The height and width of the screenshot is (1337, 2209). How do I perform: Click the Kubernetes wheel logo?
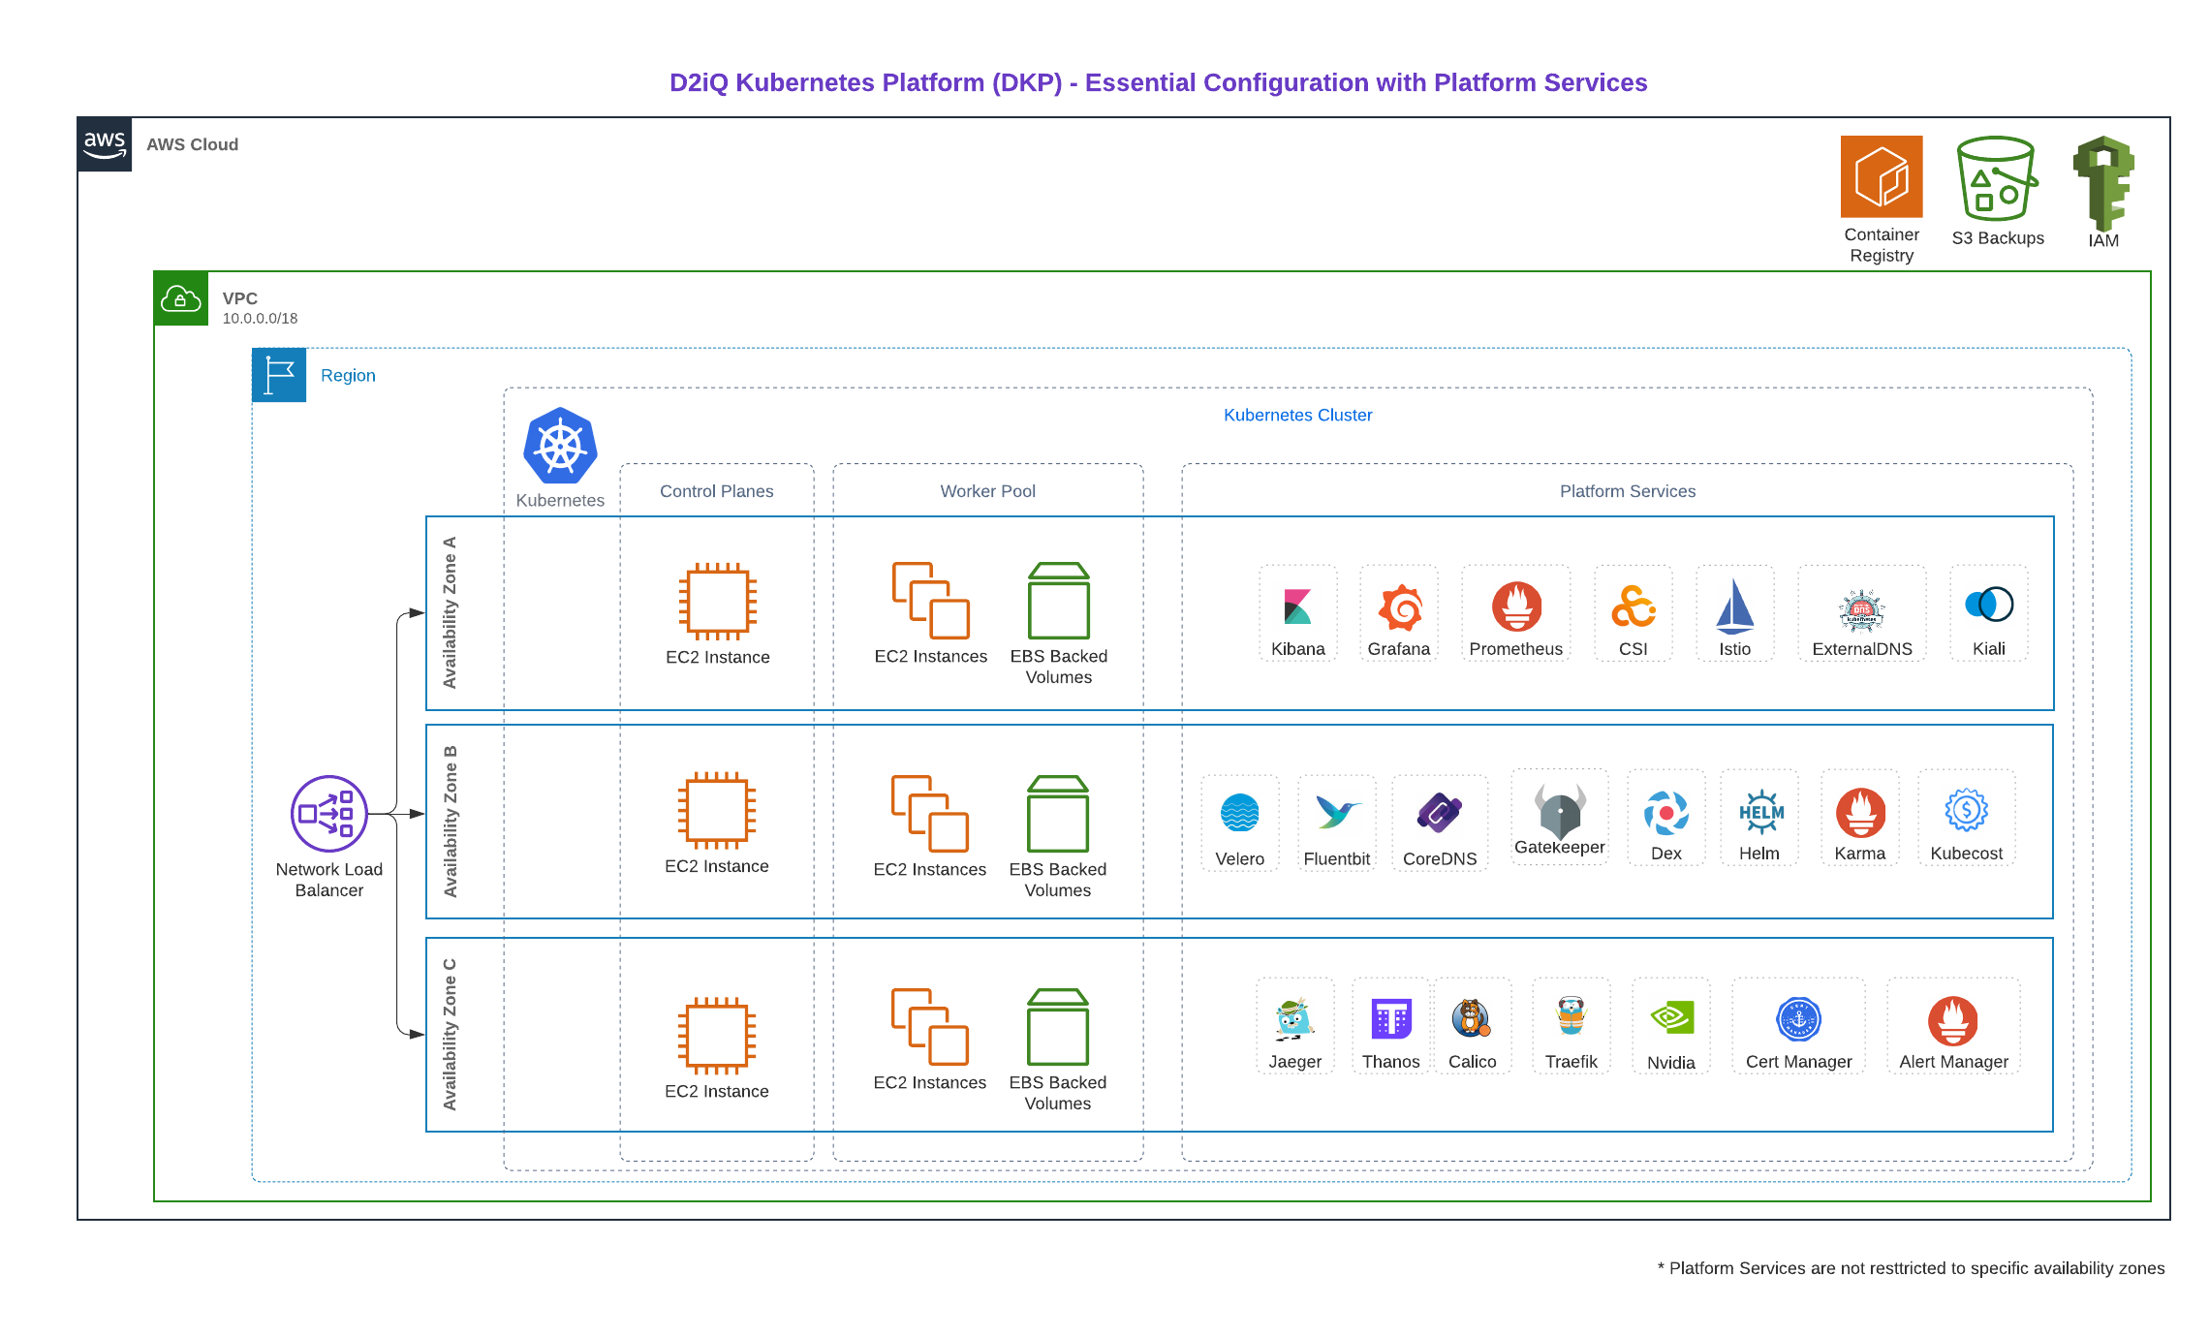tap(559, 446)
